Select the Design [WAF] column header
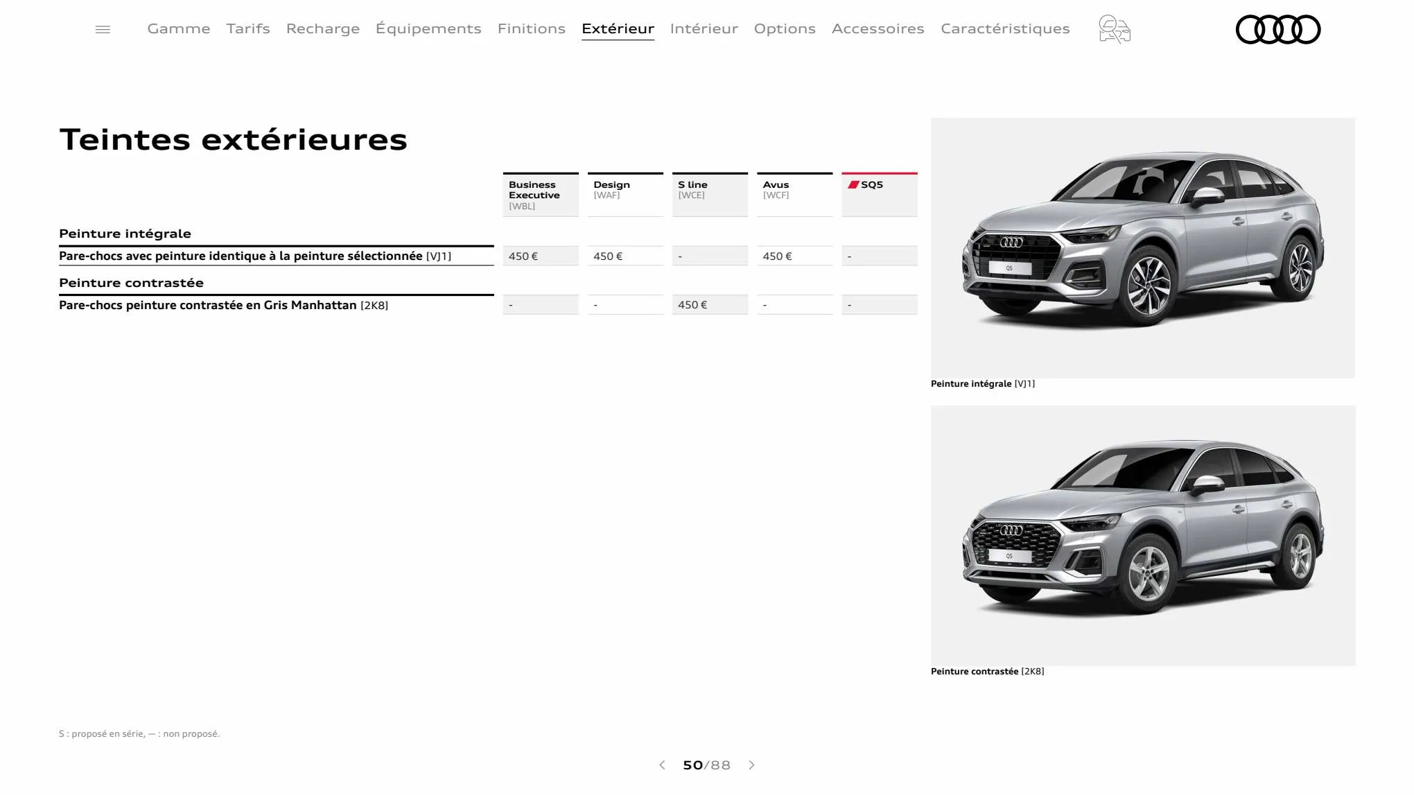 coord(625,195)
